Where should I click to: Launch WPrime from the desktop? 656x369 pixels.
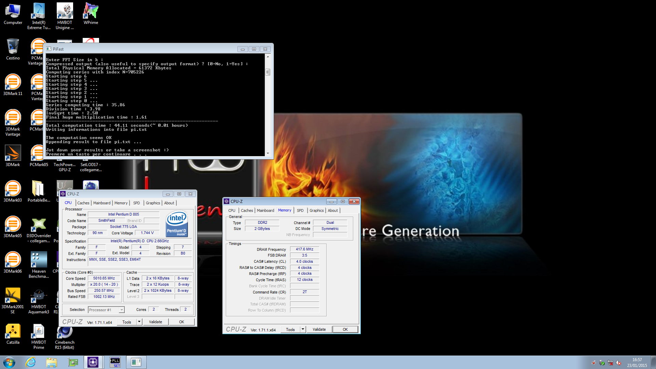tap(91, 14)
